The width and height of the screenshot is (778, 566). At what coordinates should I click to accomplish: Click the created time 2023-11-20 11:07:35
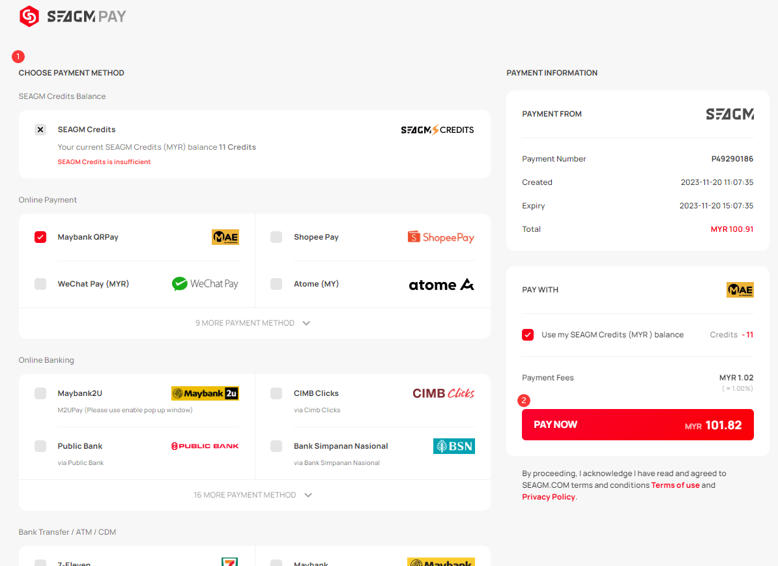(717, 182)
